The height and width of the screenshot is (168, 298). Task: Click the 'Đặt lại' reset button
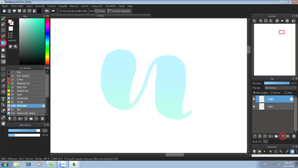(100, 11)
